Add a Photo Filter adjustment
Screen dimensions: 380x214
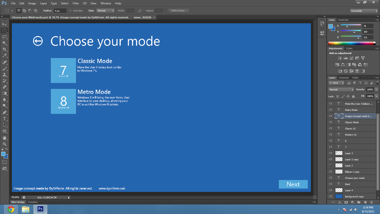(x=354, y=65)
